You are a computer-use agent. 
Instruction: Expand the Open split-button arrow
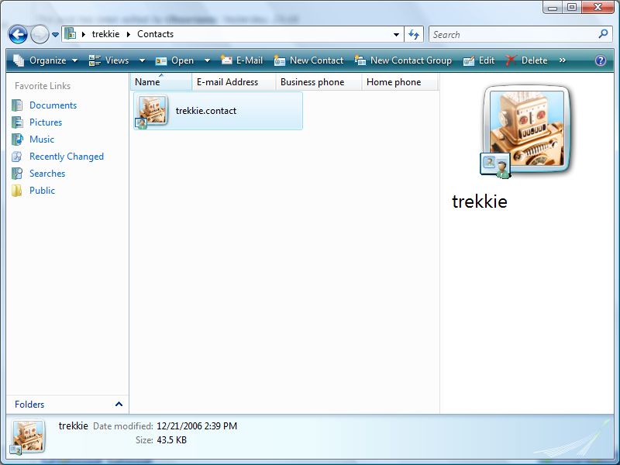tap(207, 60)
